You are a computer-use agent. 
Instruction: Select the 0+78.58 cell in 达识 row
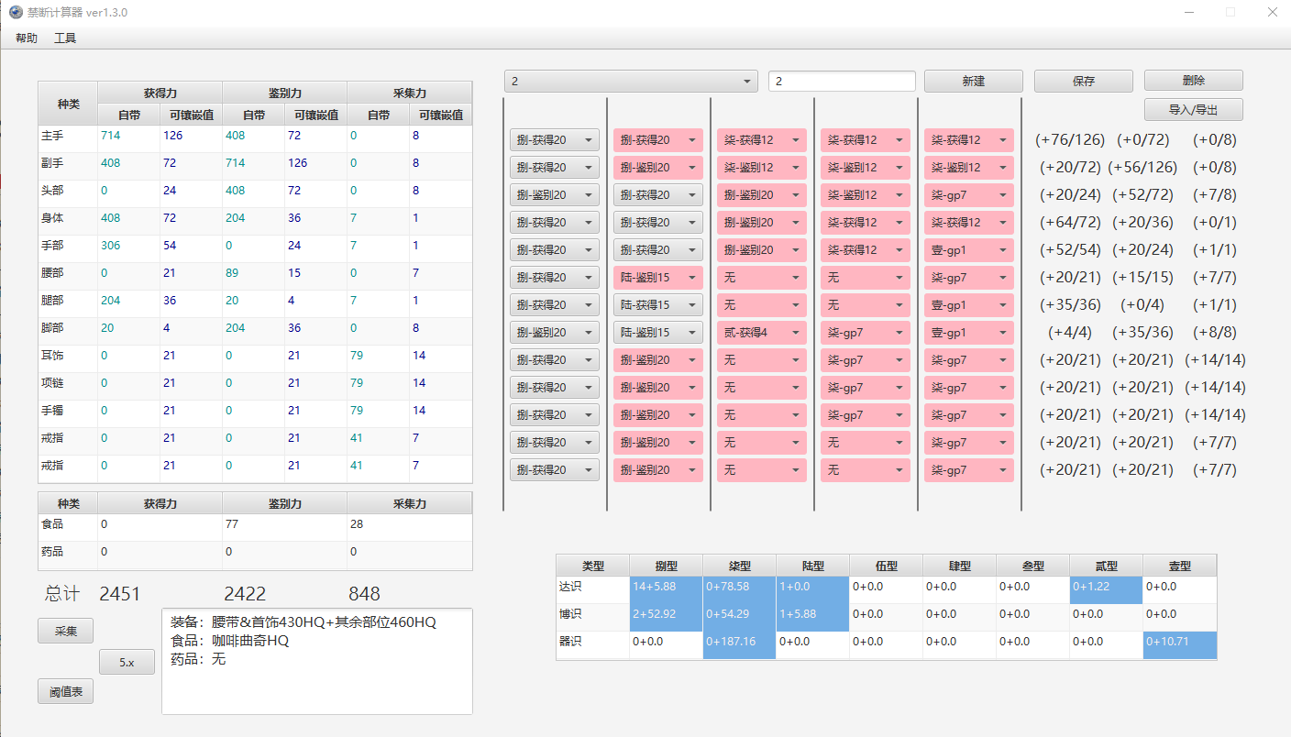pyautogui.click(x=739, y=590)
